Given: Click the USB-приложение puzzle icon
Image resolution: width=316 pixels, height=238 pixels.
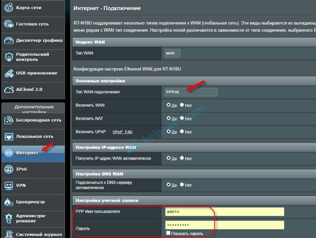Looking at the screenshot, I should [9, 73].
